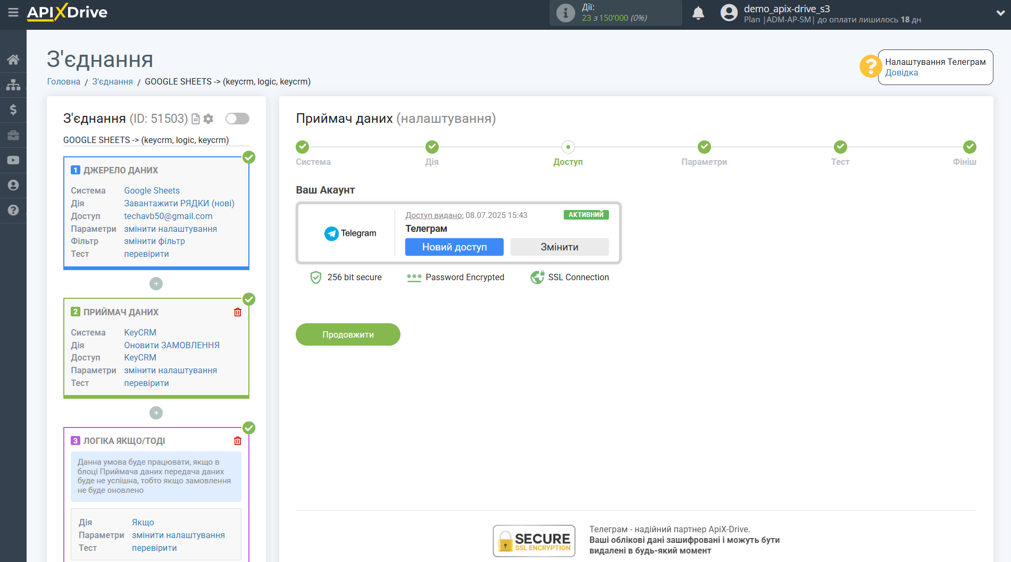Click the Password Encrypted asterisks icon
This screenshot has width=1011, height=562.
pos(414,278)
